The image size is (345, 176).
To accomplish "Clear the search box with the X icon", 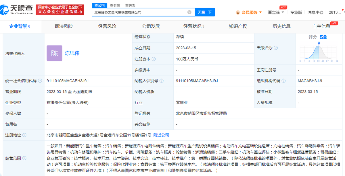I will click(189, 12).
